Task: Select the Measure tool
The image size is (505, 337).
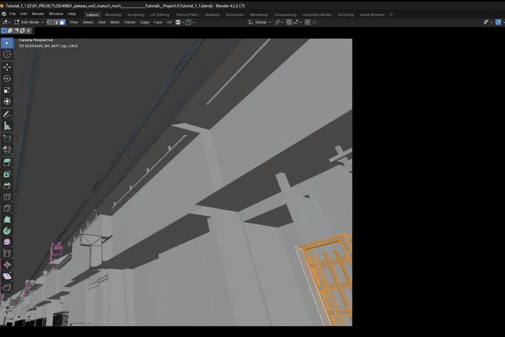Action: tap(7, 126)
